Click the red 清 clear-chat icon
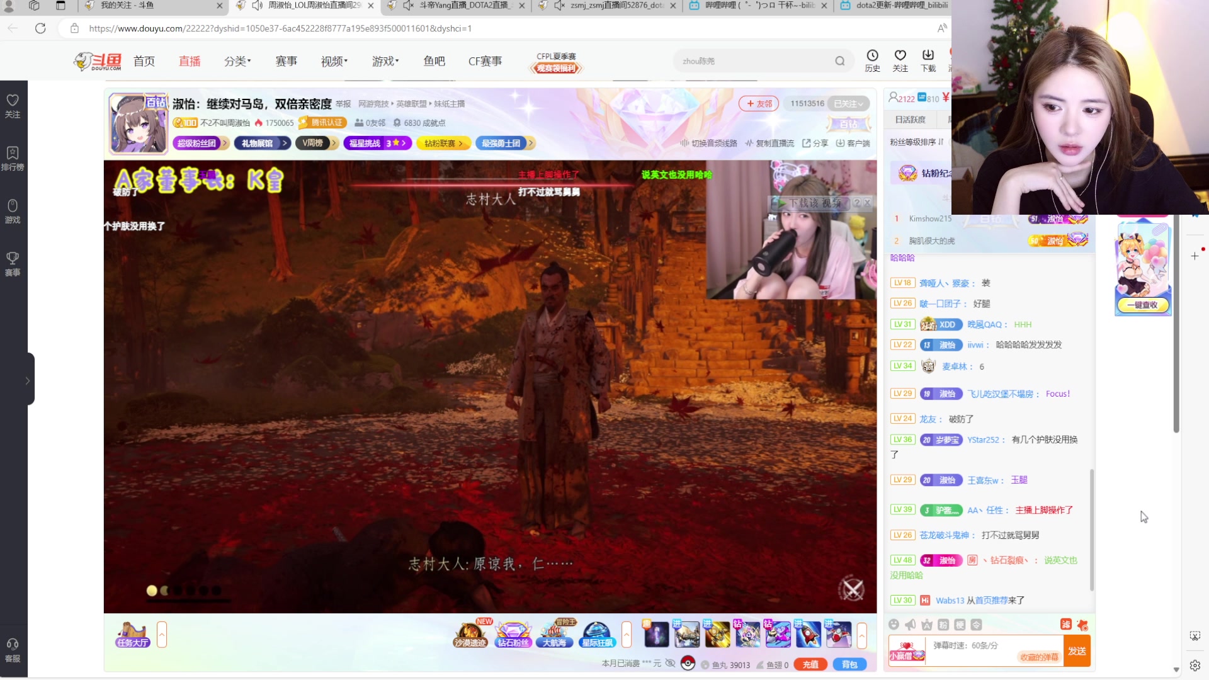Screen dimensions: 1209x680 coord(1065,624)
